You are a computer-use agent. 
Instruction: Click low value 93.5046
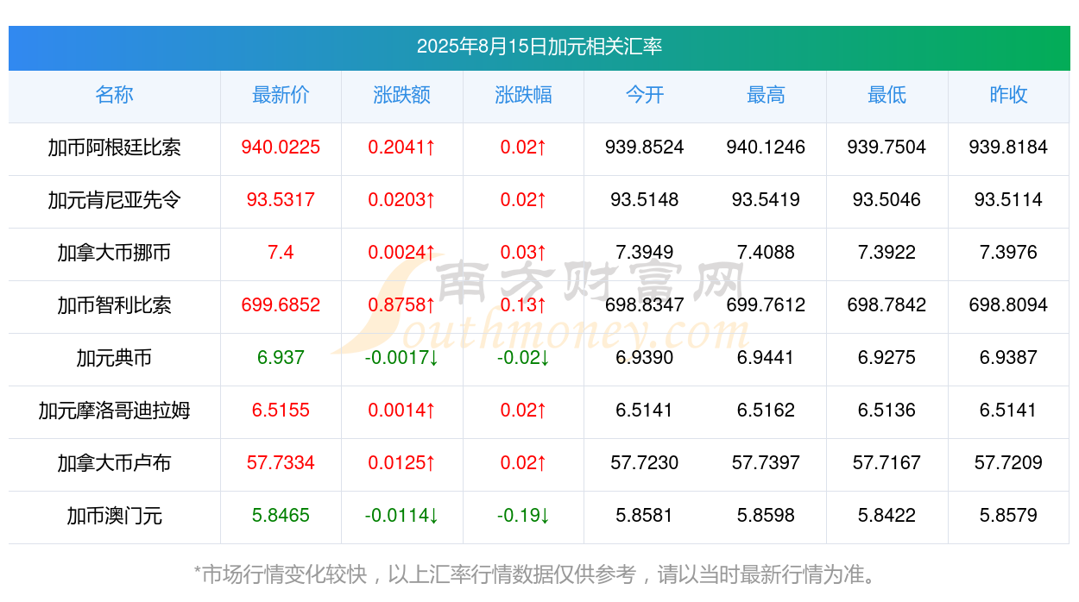coord(887,200)
